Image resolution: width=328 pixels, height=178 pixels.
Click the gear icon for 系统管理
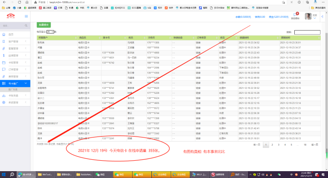(x=4, y=102)
